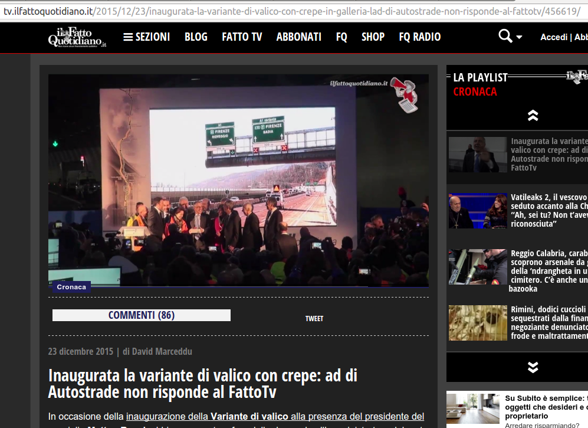The image size is (588, 428).
Task: Open the Commenti (86) section
Action: click(142, 315)
